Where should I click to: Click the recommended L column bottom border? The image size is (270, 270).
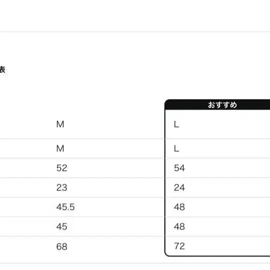[218, 256]
